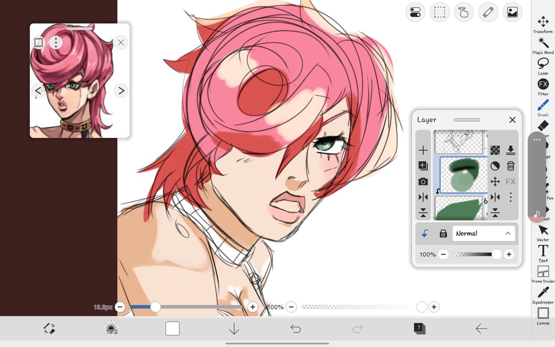Viewport: 555px width, 347px height.
Task: Switch between brush and eraser icon
Action: (x=49, y=328)
